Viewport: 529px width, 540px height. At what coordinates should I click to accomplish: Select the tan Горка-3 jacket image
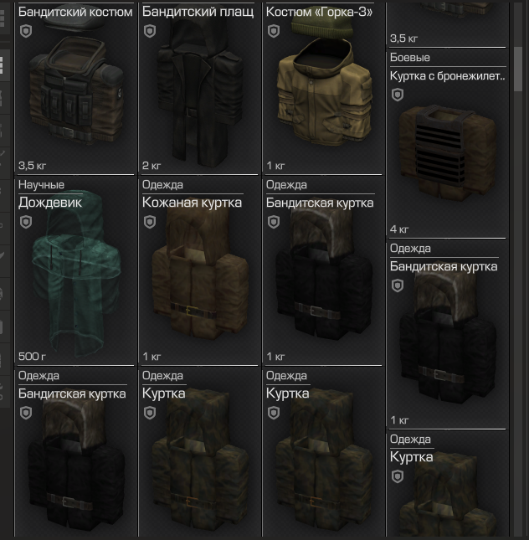pos(325,85)
